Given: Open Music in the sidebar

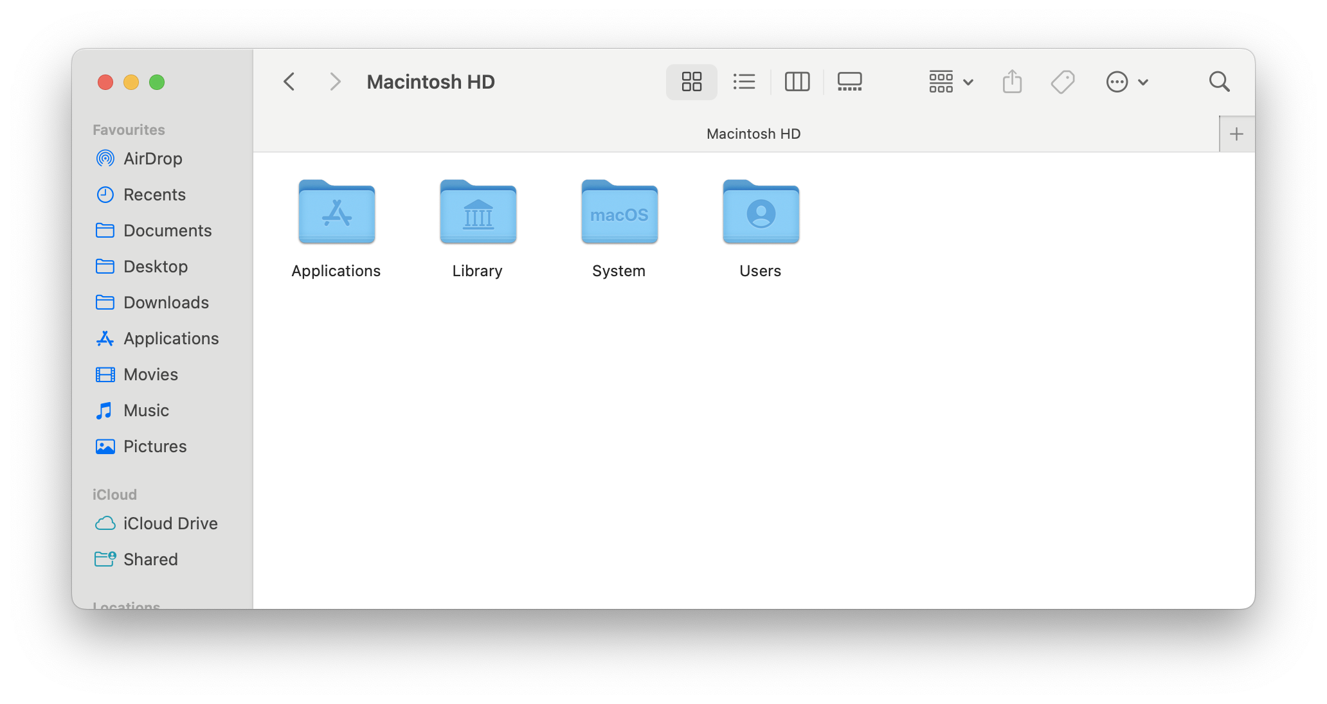Looking at the screenshot, I should [162, 410].
